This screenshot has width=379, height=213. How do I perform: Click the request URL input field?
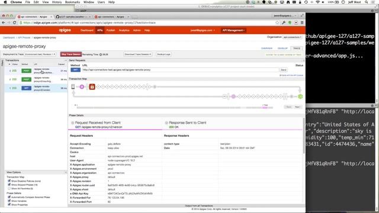(180, 70)
